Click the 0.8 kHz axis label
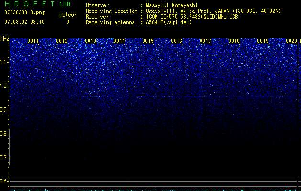This screenshot has width=301, height=191. [x=4, y=134]
